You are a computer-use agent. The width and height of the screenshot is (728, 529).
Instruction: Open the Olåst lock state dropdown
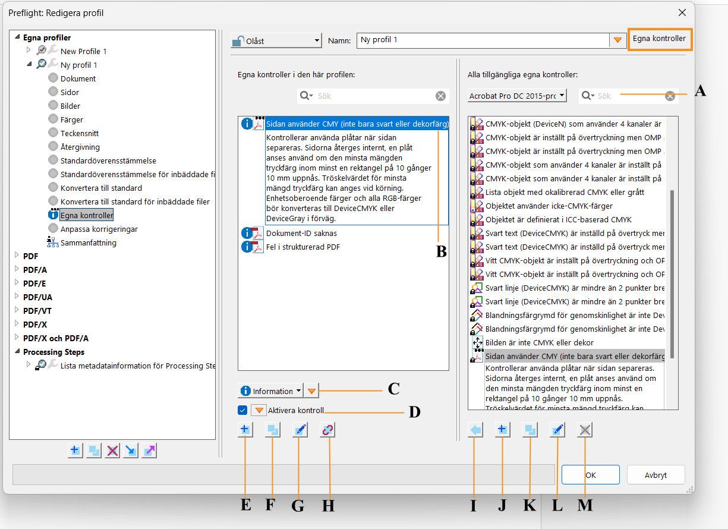tap(276, 41)
